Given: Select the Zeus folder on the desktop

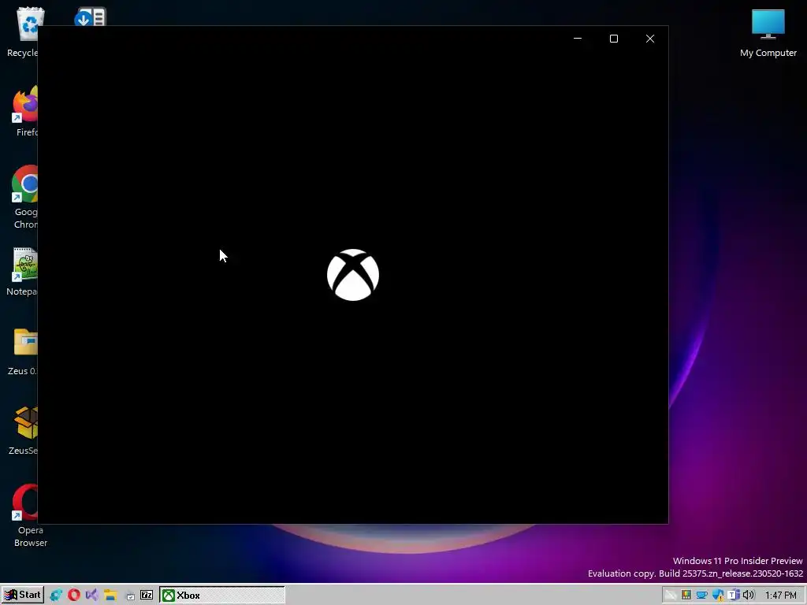Looking at the screenshot, I should [23, 351].
